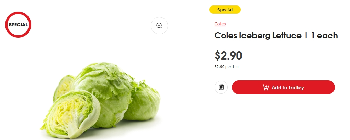Screen dimensions: 350x140
Task: Click the yellow Special label pill
Action: pos(225,10)
